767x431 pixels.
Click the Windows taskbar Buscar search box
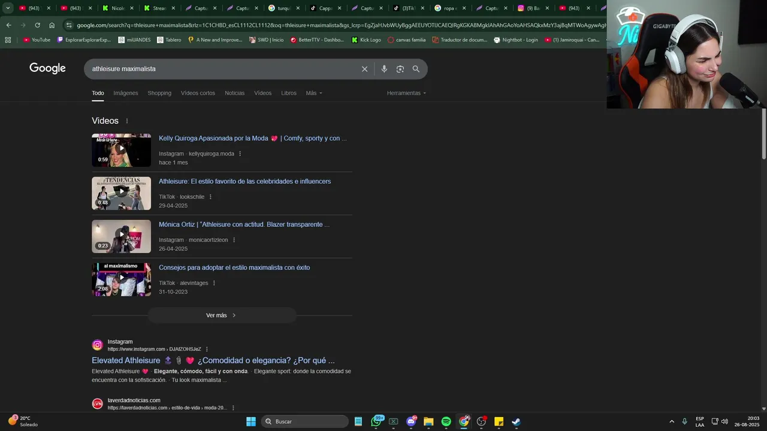point(305,421)
